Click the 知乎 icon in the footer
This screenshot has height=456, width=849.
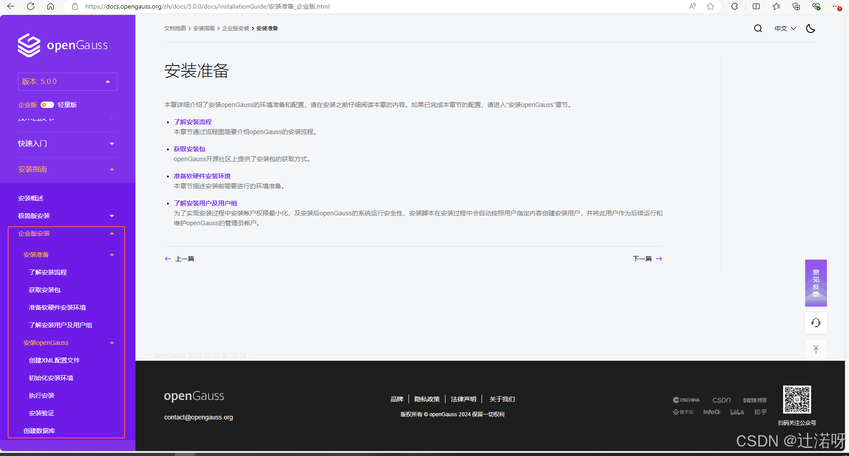tap(760, 412)
